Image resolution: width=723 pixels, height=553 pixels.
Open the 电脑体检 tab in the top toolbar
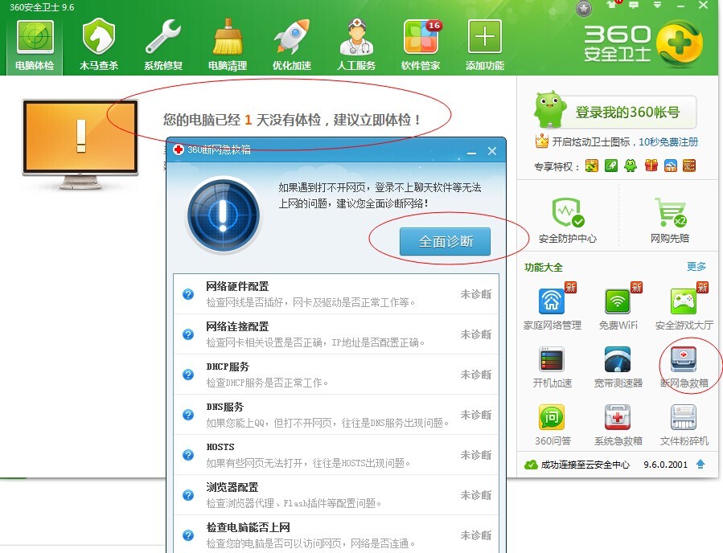pyautogui.click(x=35, y=45)
